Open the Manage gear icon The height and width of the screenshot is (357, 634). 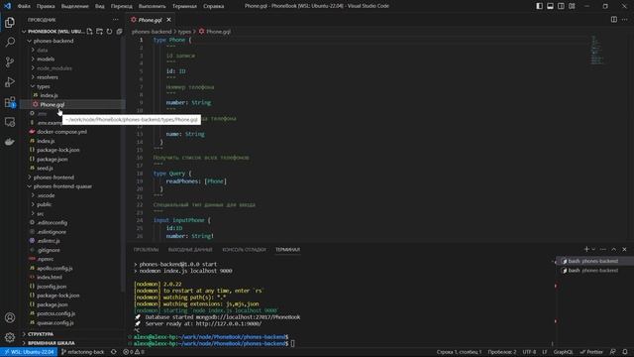pyautogui.click(x=10, y=337)
